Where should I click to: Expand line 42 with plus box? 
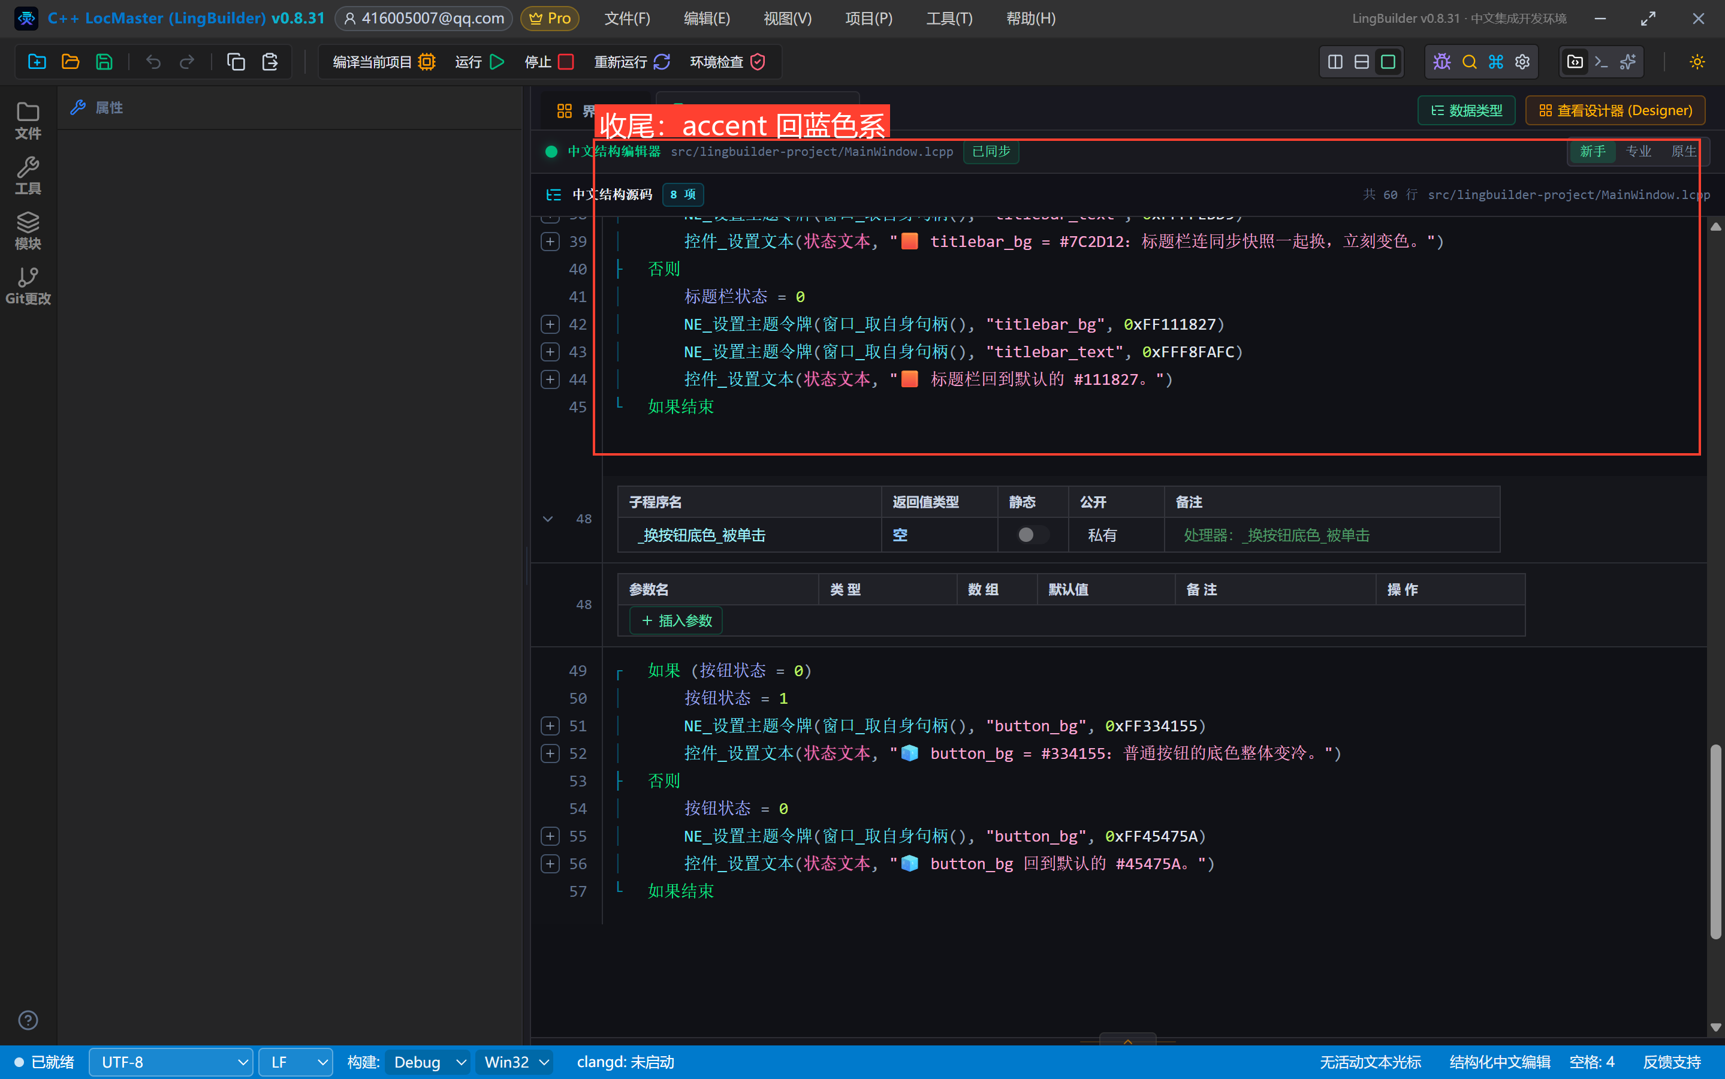(x=550, y=325)
